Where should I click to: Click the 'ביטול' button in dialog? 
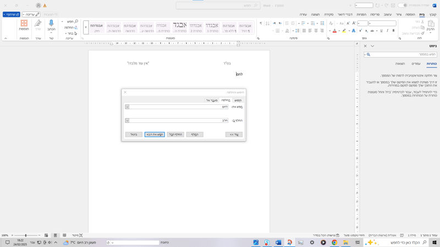click(x=134, y=134)
